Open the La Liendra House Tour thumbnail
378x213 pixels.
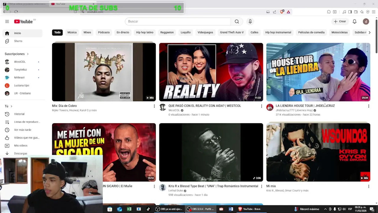click(318, 72)
